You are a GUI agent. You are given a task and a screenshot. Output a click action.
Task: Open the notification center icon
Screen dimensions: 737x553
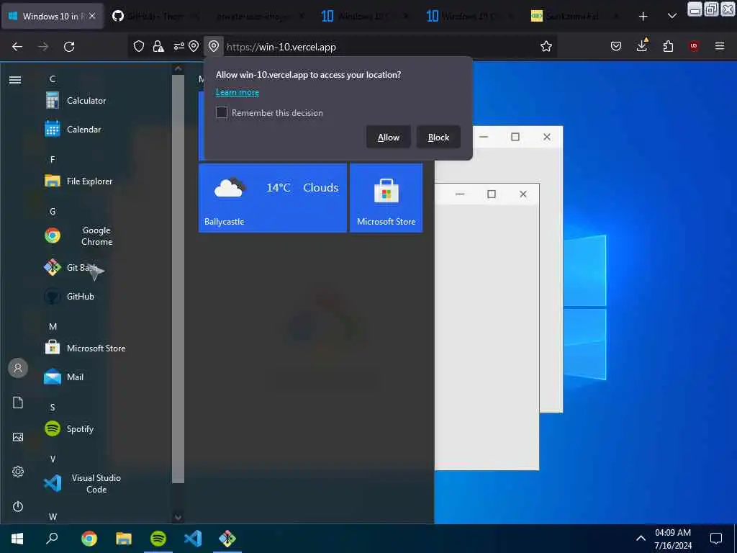coord(716,539)
